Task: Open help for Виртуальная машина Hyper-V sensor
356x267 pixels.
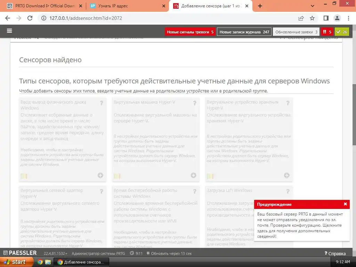Action: pos(195,103)
